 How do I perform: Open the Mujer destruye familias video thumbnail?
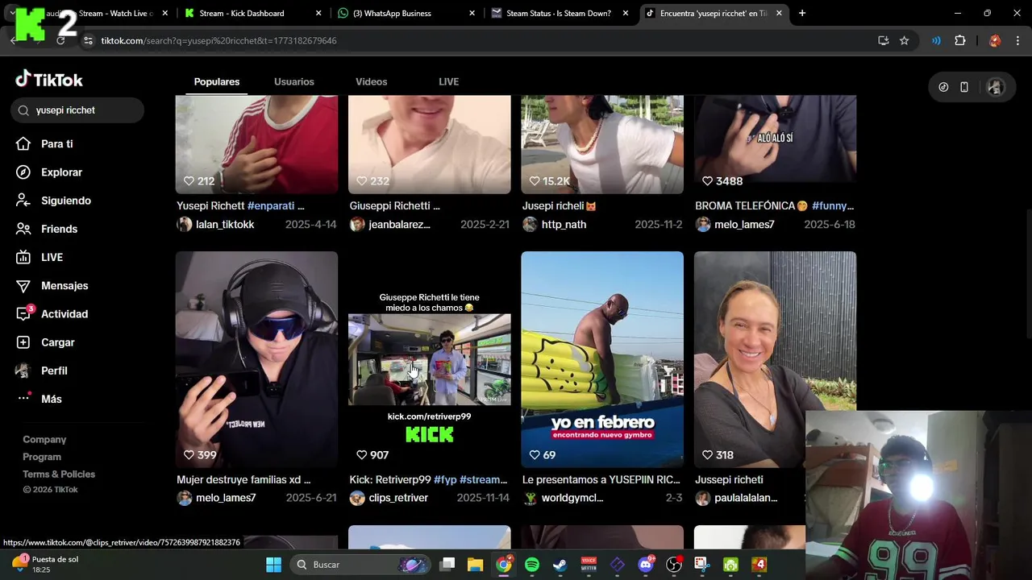[256, 359]
